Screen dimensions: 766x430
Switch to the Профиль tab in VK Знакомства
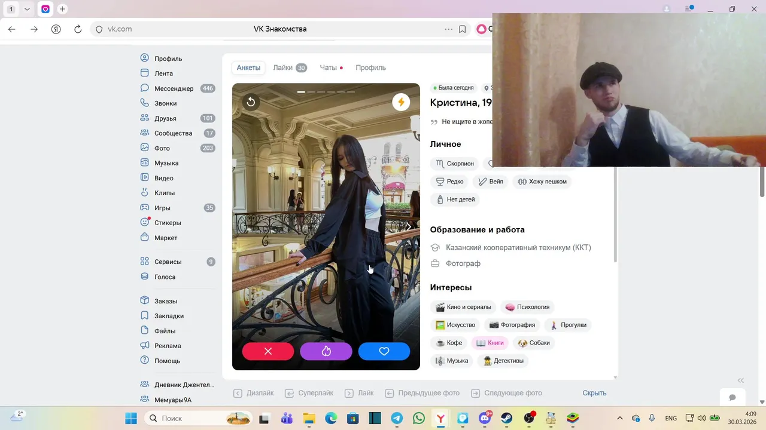click(x=370, y=67)
